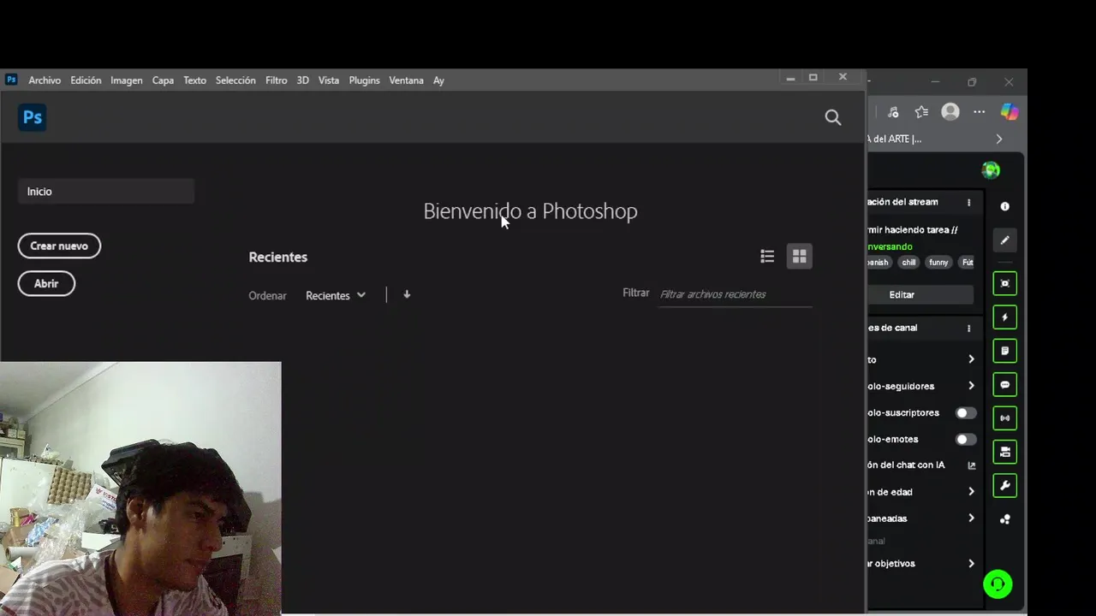This screenshot has width=1096, height=616.
Task: Click green channel avatar in dashboard
Action: tap(991, 170)
